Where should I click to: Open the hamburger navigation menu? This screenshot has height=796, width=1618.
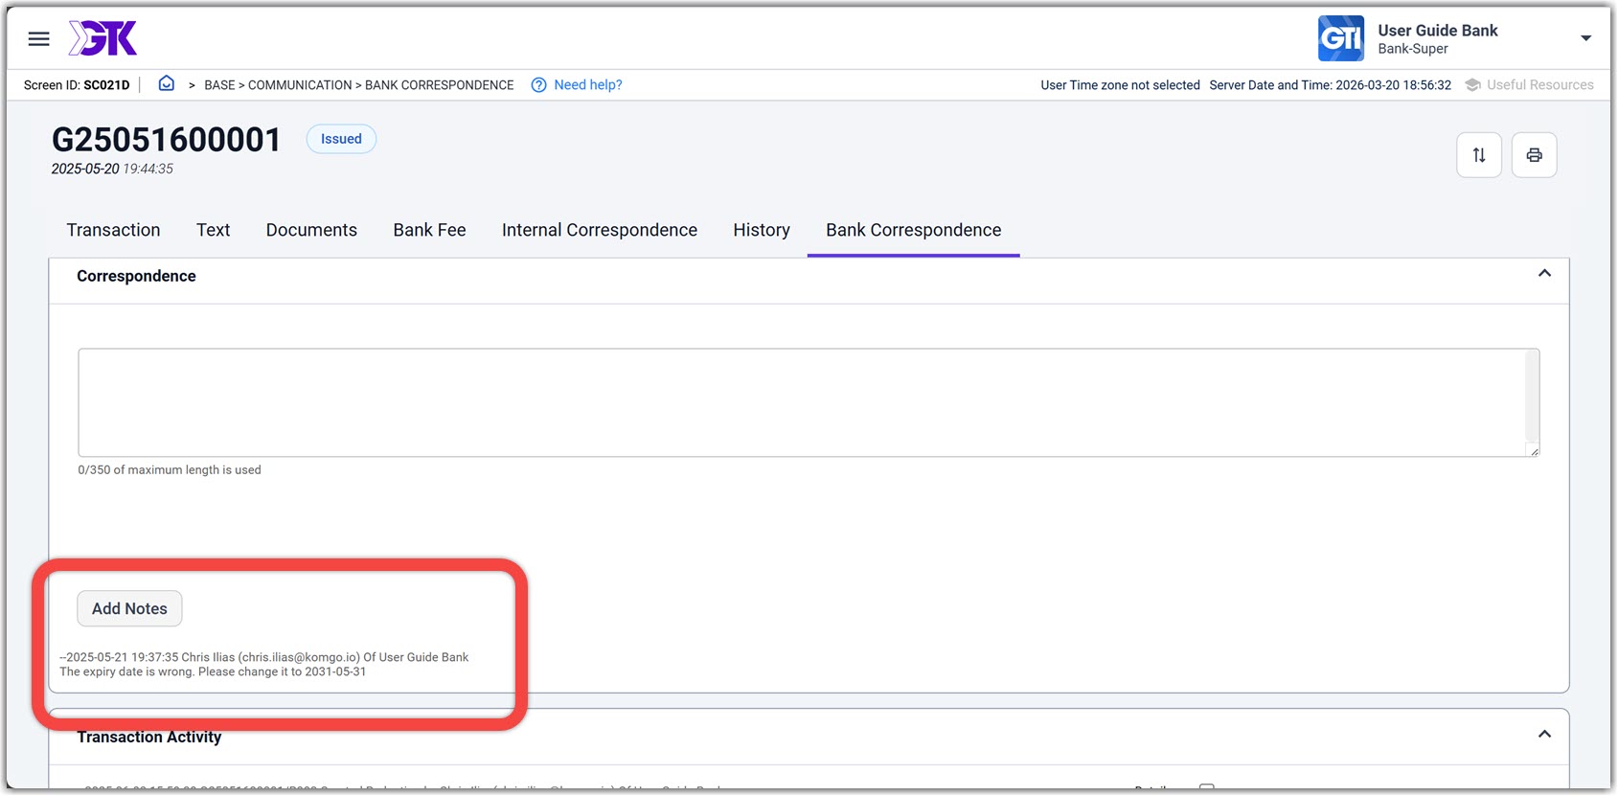[x=38, y=39]
